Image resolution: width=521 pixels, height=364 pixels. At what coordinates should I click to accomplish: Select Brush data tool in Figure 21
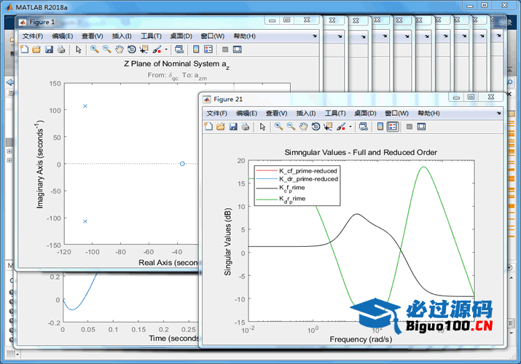click(341, 127)
